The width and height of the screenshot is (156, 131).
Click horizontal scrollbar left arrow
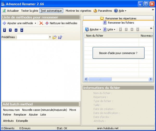(86, 79)
